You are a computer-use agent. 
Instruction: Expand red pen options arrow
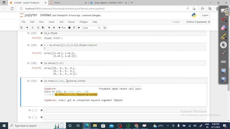[226, 21]
